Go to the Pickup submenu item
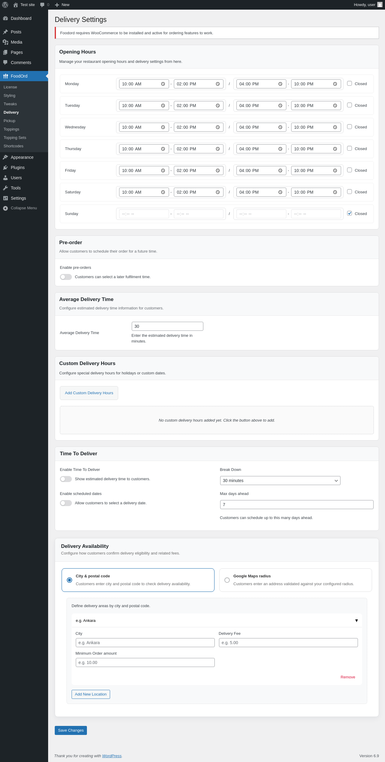The width and height of the screenshot is (385, 762). pyautogui.click(x=9, y=121)
